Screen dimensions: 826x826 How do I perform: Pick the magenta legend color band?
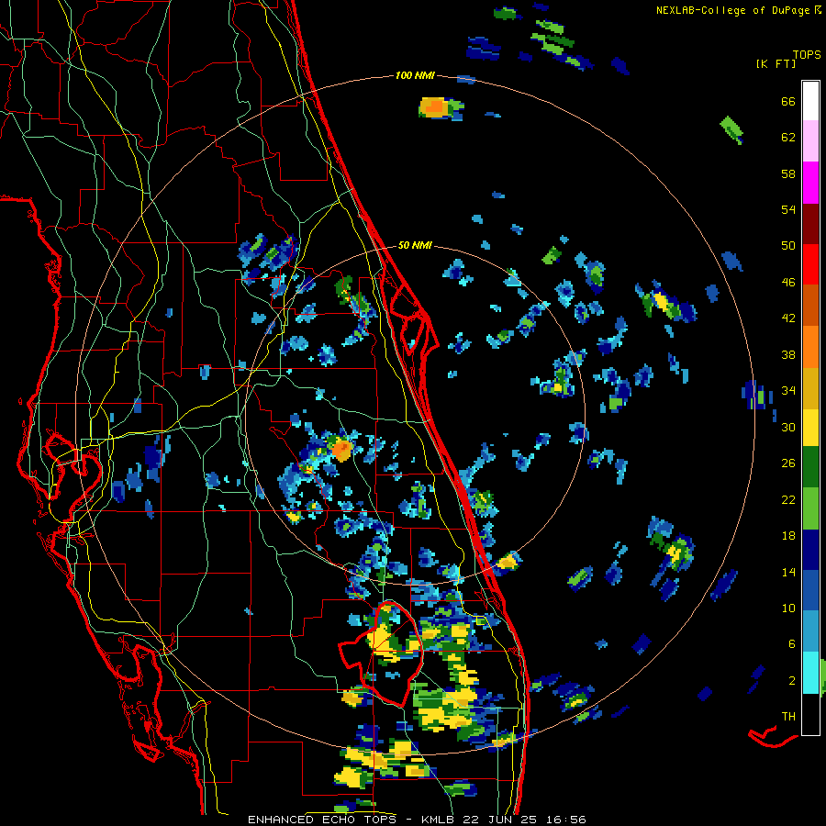810,183
